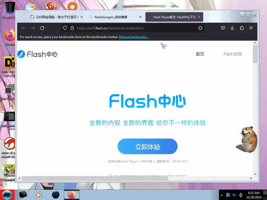Close the 2345 navigation tab

(x=82, y=17)
